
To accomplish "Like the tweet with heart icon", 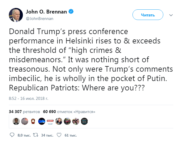I will (59, 135).
